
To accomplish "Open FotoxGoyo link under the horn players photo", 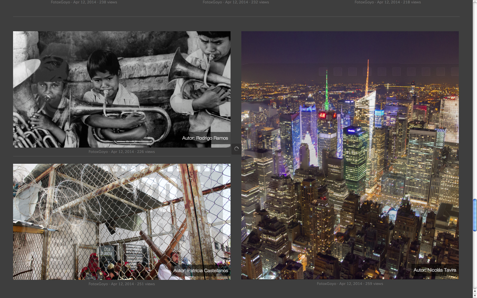I will click(x=98, y=152).
